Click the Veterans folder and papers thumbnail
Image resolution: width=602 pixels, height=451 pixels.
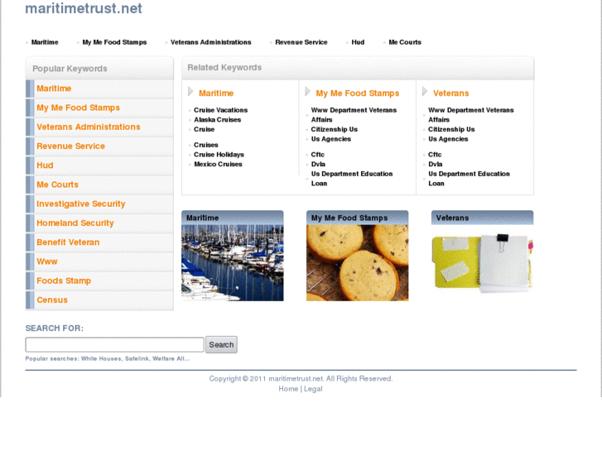pos(482,263)
